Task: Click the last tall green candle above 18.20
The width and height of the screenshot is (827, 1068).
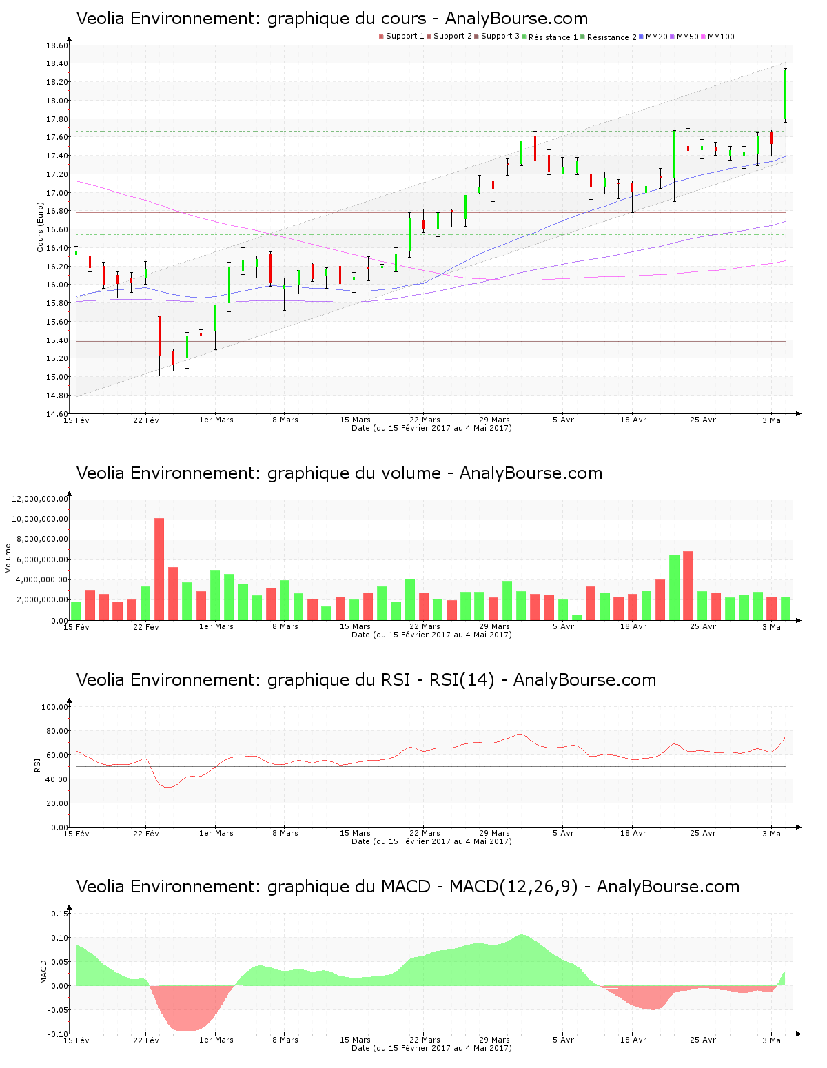Action: coord(785,95)
